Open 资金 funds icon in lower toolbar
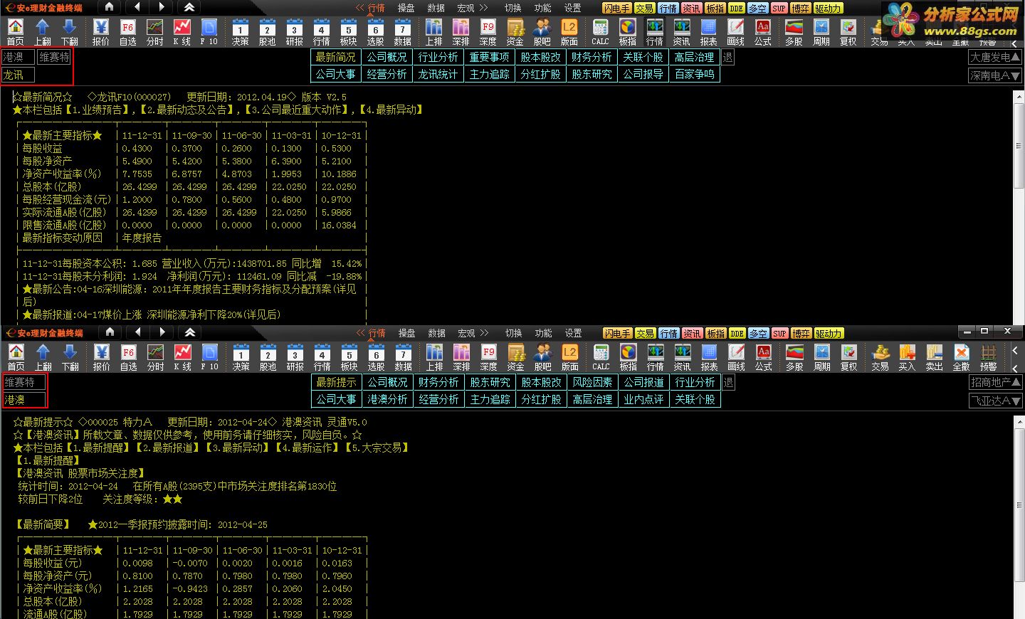 point(516,357)
